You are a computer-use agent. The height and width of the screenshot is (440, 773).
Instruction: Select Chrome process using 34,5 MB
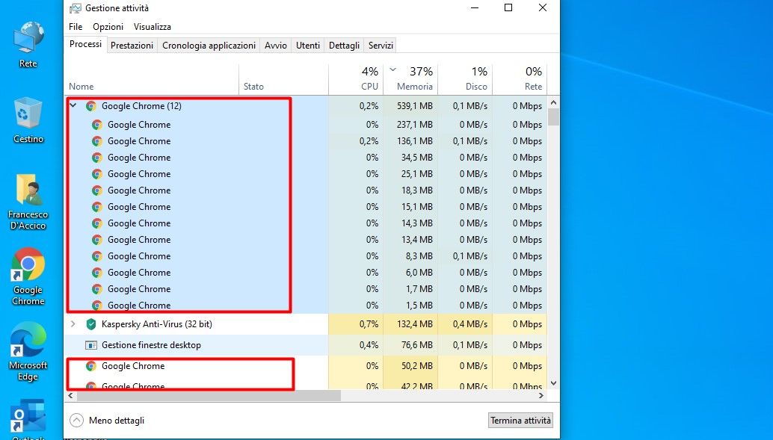pyautogui.click(x=307, y=158)
